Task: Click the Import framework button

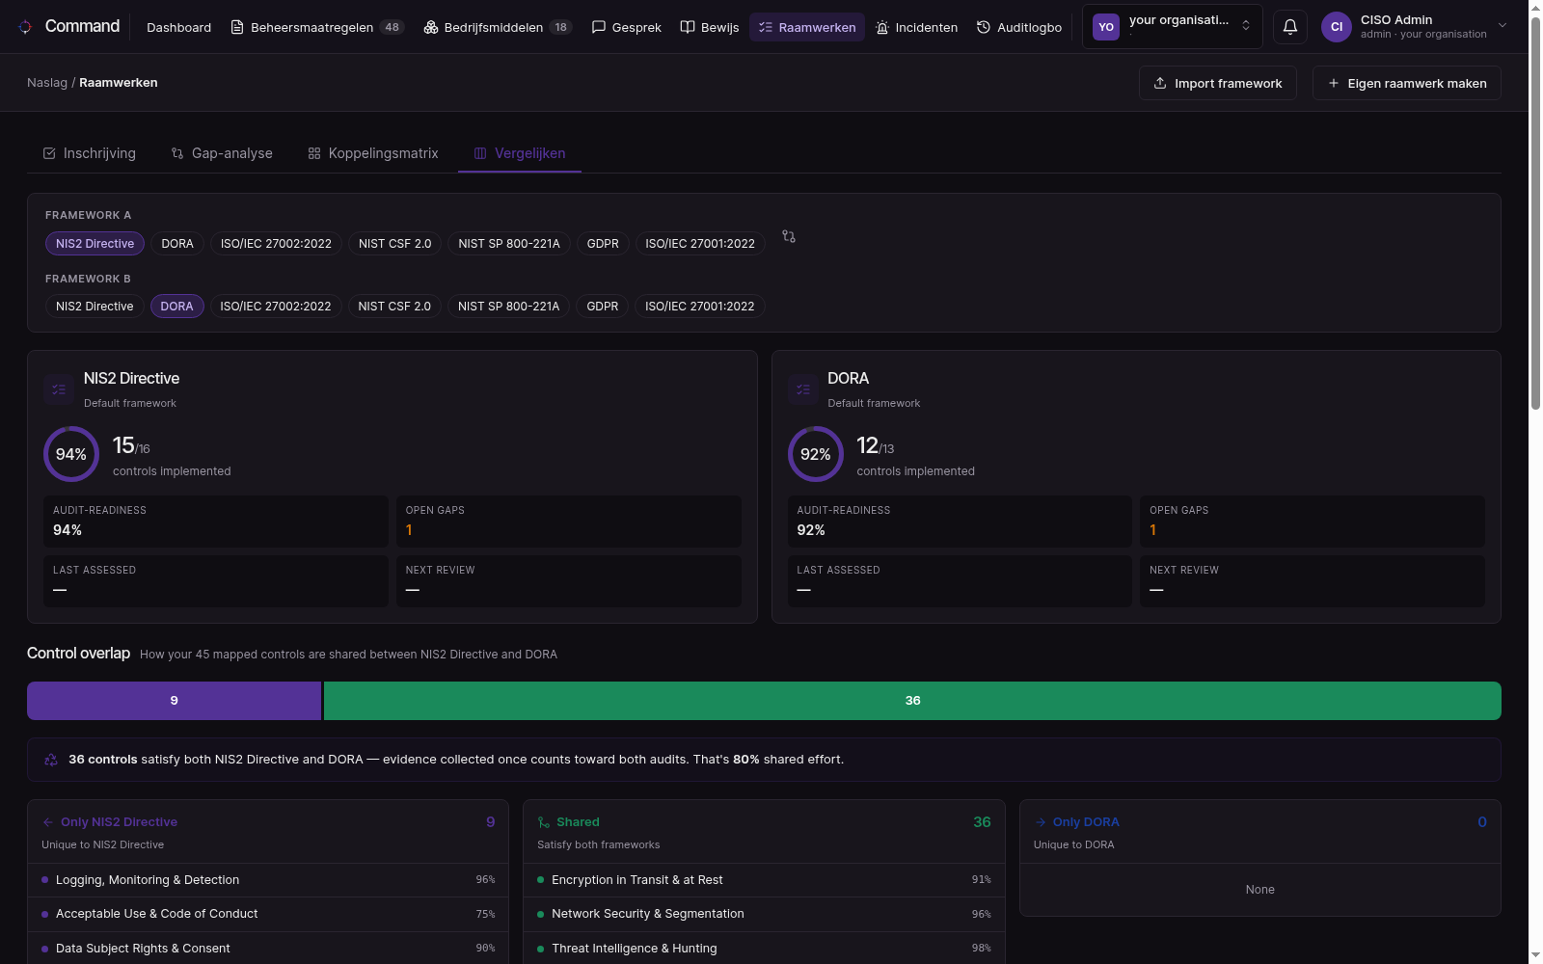Action: (1218, 83)
